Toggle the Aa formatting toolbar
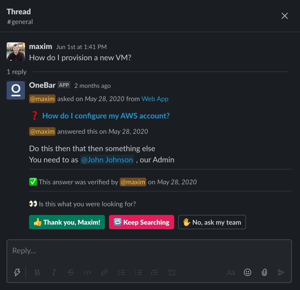Viewport: 300px width, 290px height. 231,272
